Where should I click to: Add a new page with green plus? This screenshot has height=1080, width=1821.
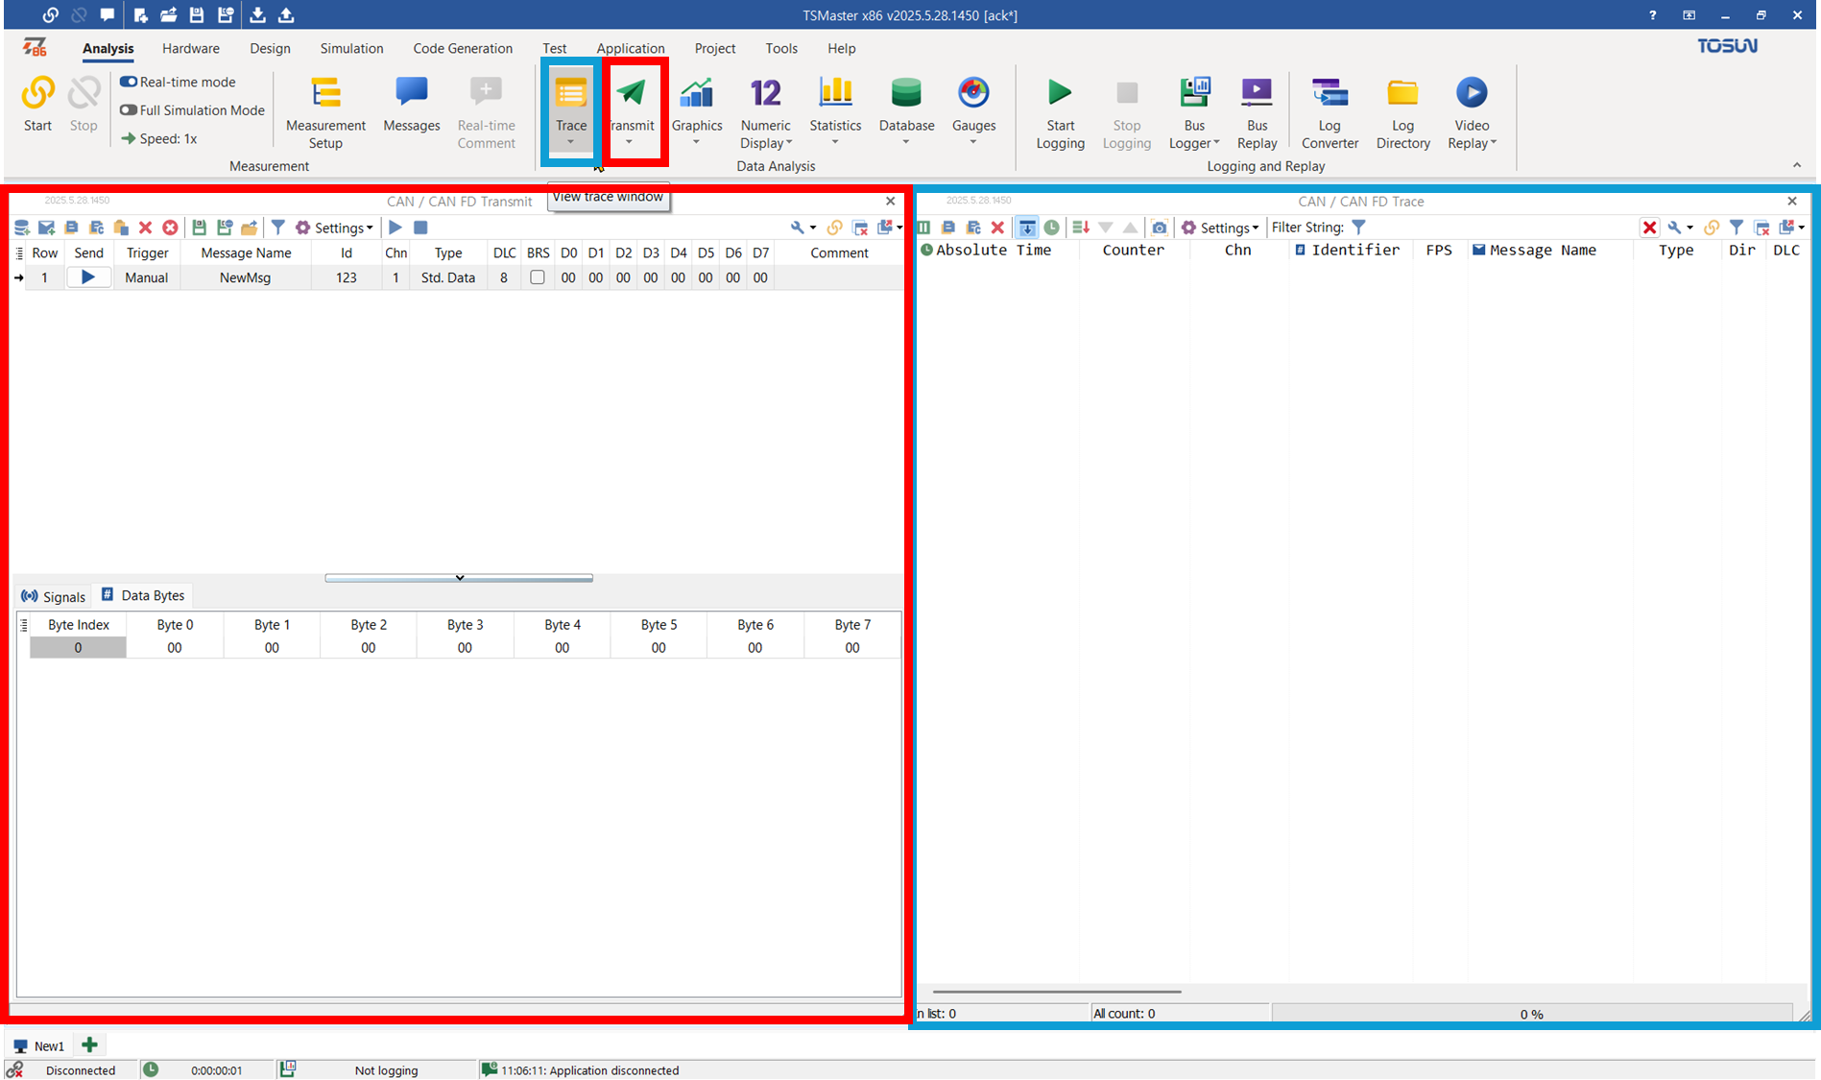click(x=89, y=1044)
